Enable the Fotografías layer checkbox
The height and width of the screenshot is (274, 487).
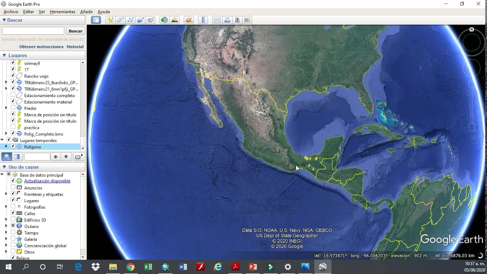13,207
